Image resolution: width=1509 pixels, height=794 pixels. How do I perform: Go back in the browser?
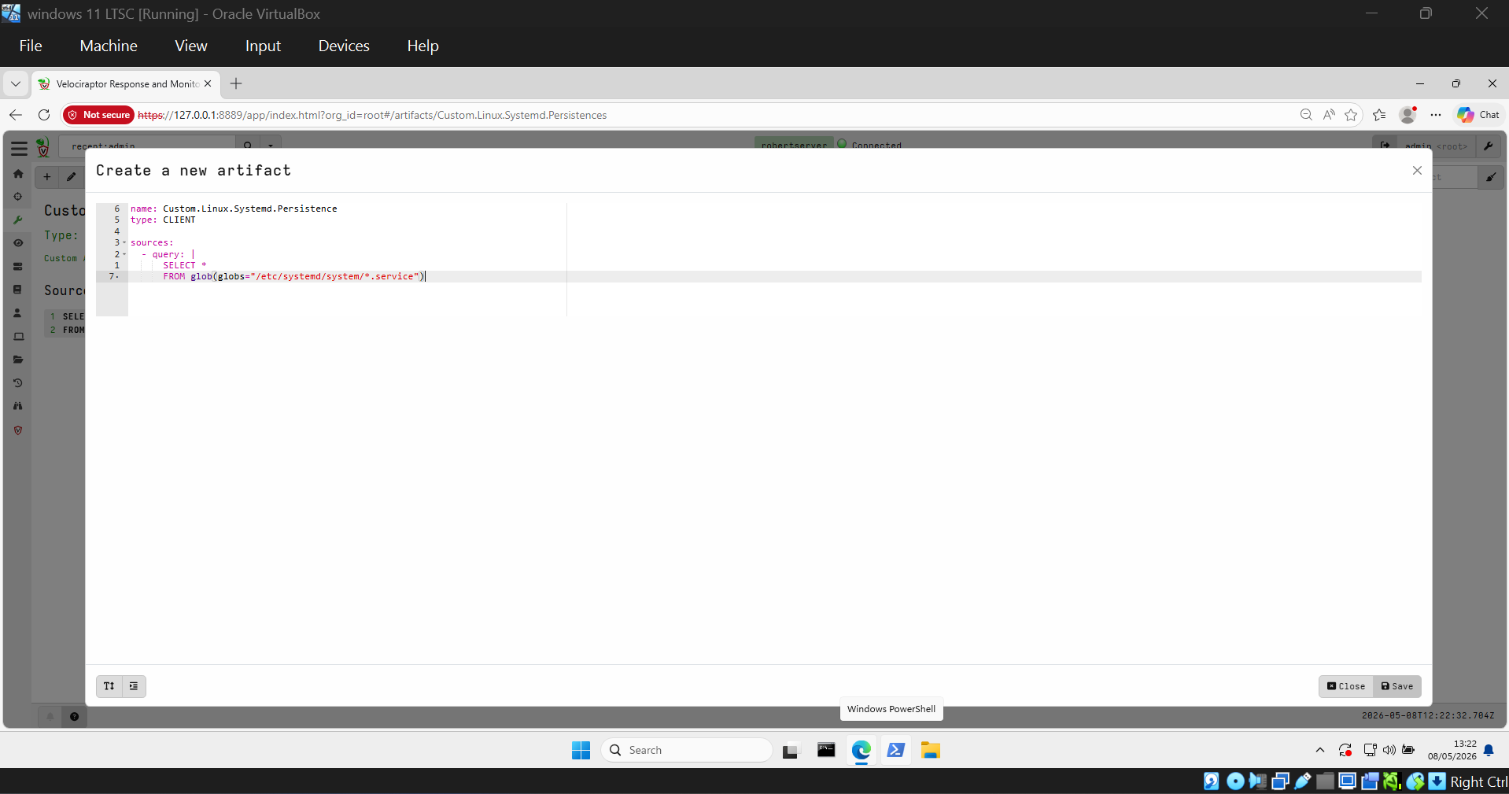16,115
